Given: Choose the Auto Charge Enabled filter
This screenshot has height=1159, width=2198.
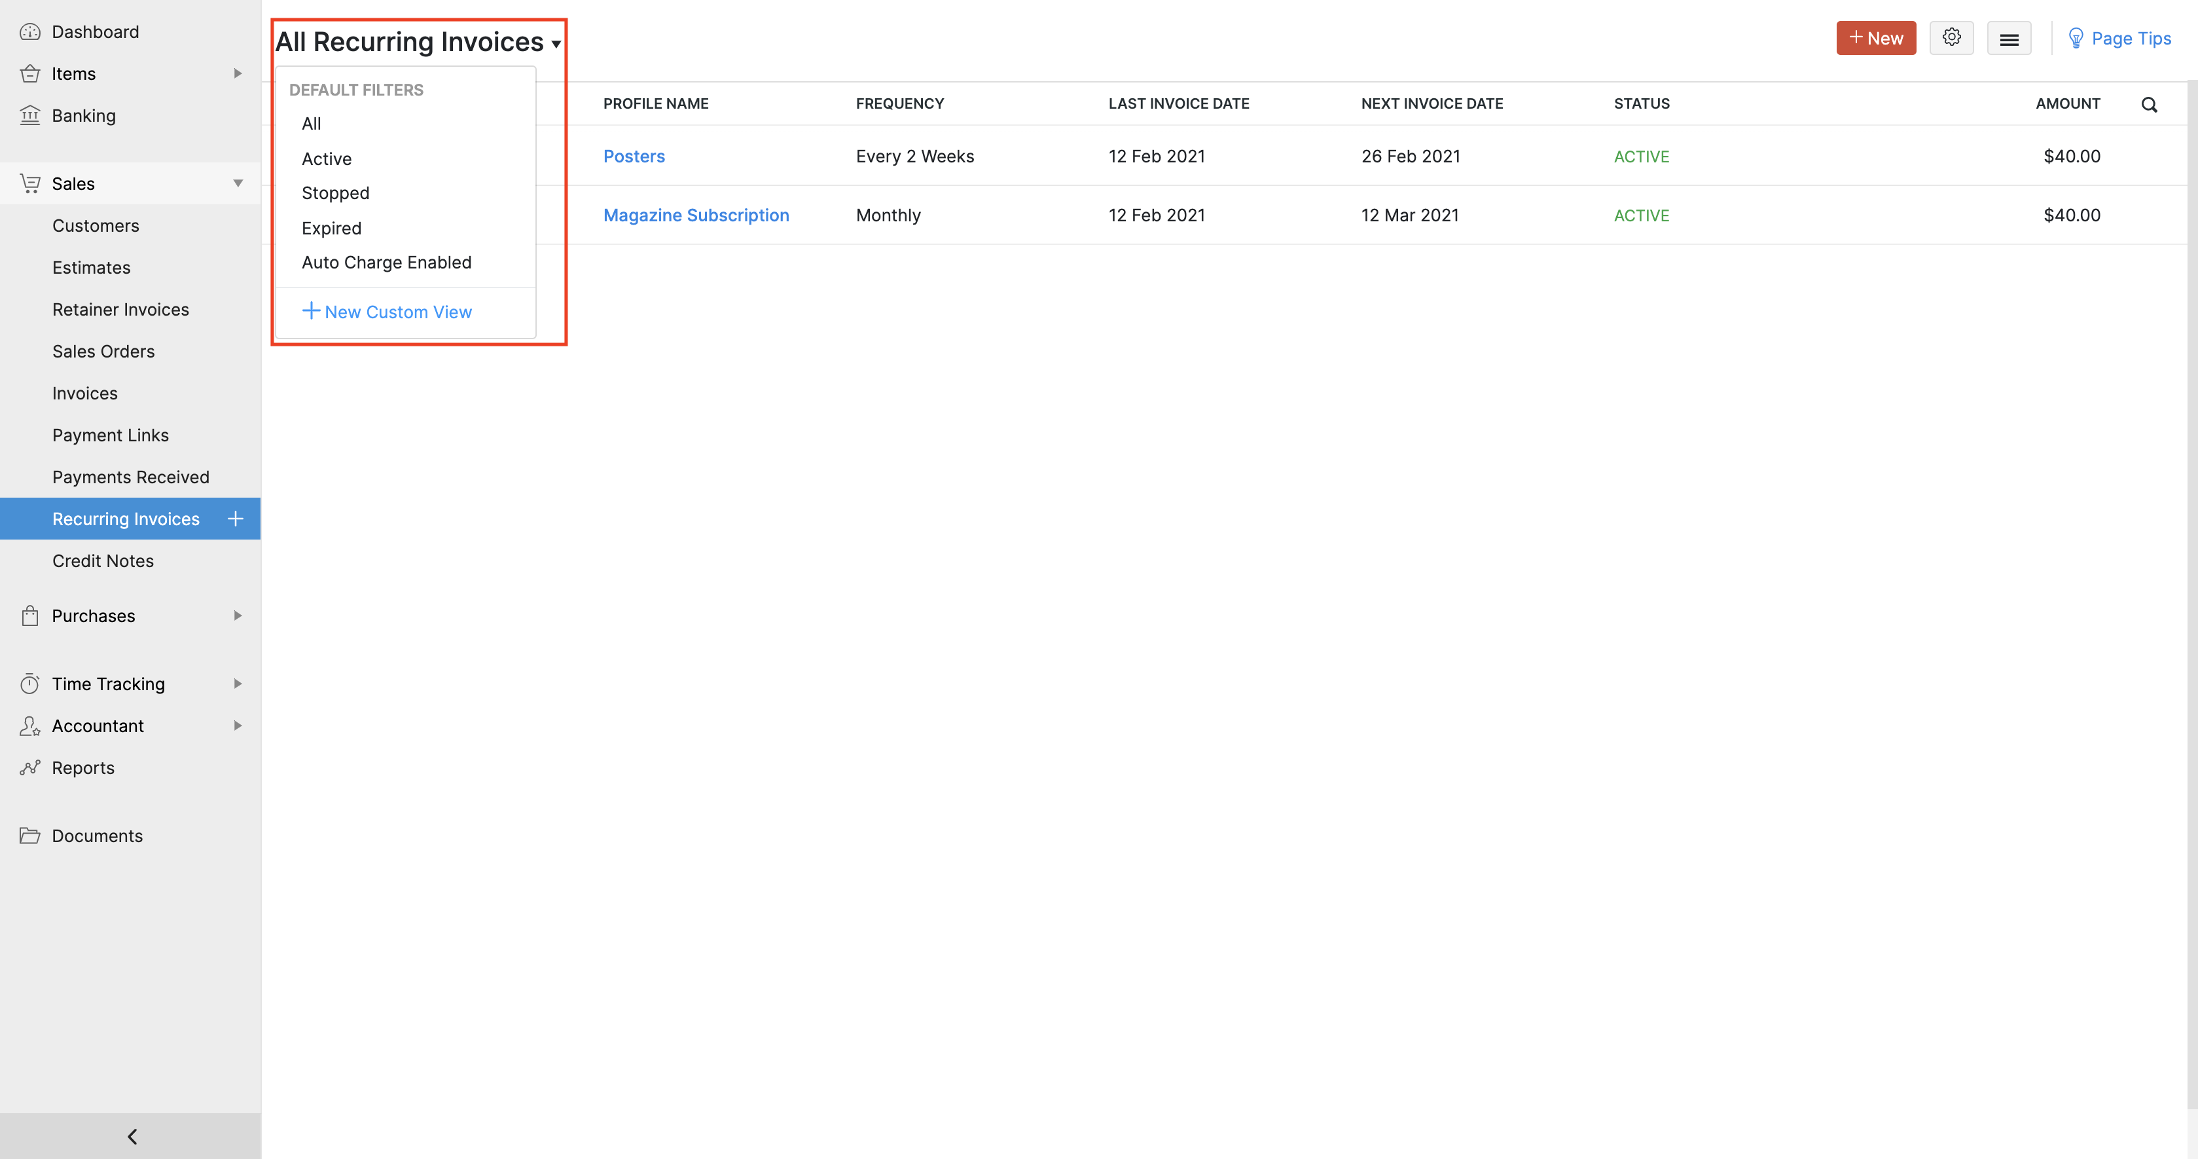Looking at the screenshot, I should [x=386, y=262].
